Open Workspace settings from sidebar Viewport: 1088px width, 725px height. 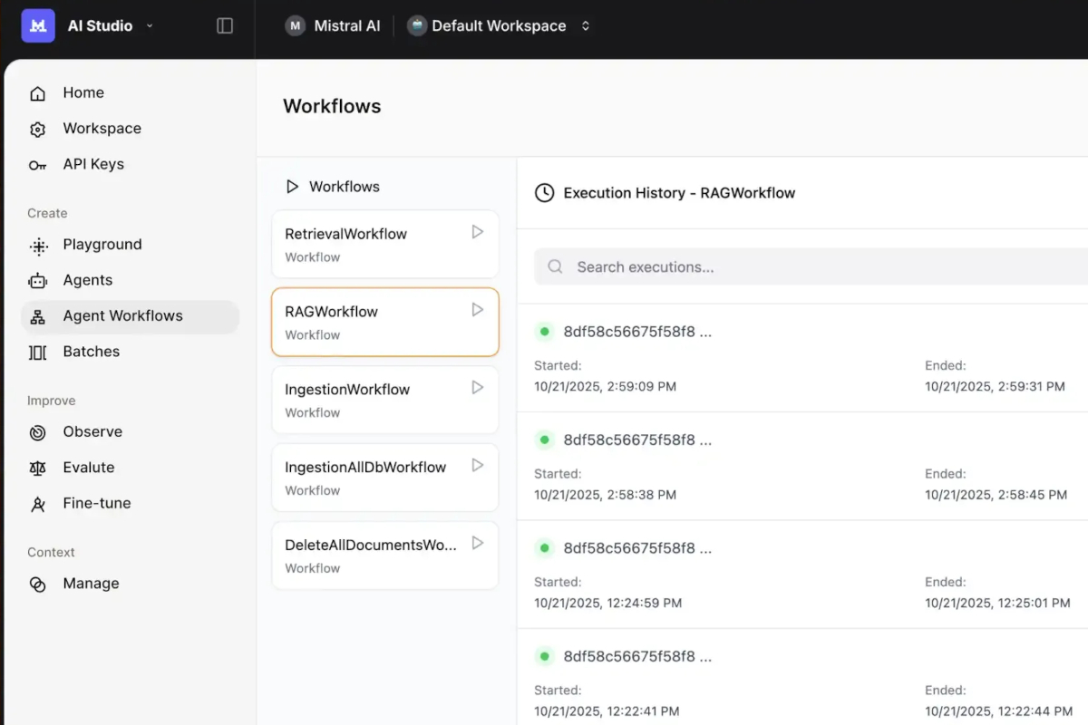(x=102, y=129)
